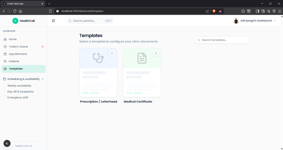Click the stethoscope icon on Prescription card
This screenshot has height=150, width=283.
(x=98, y=58)
